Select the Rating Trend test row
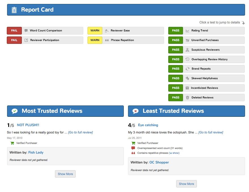 pyautogui.click(x=207, y=31)
